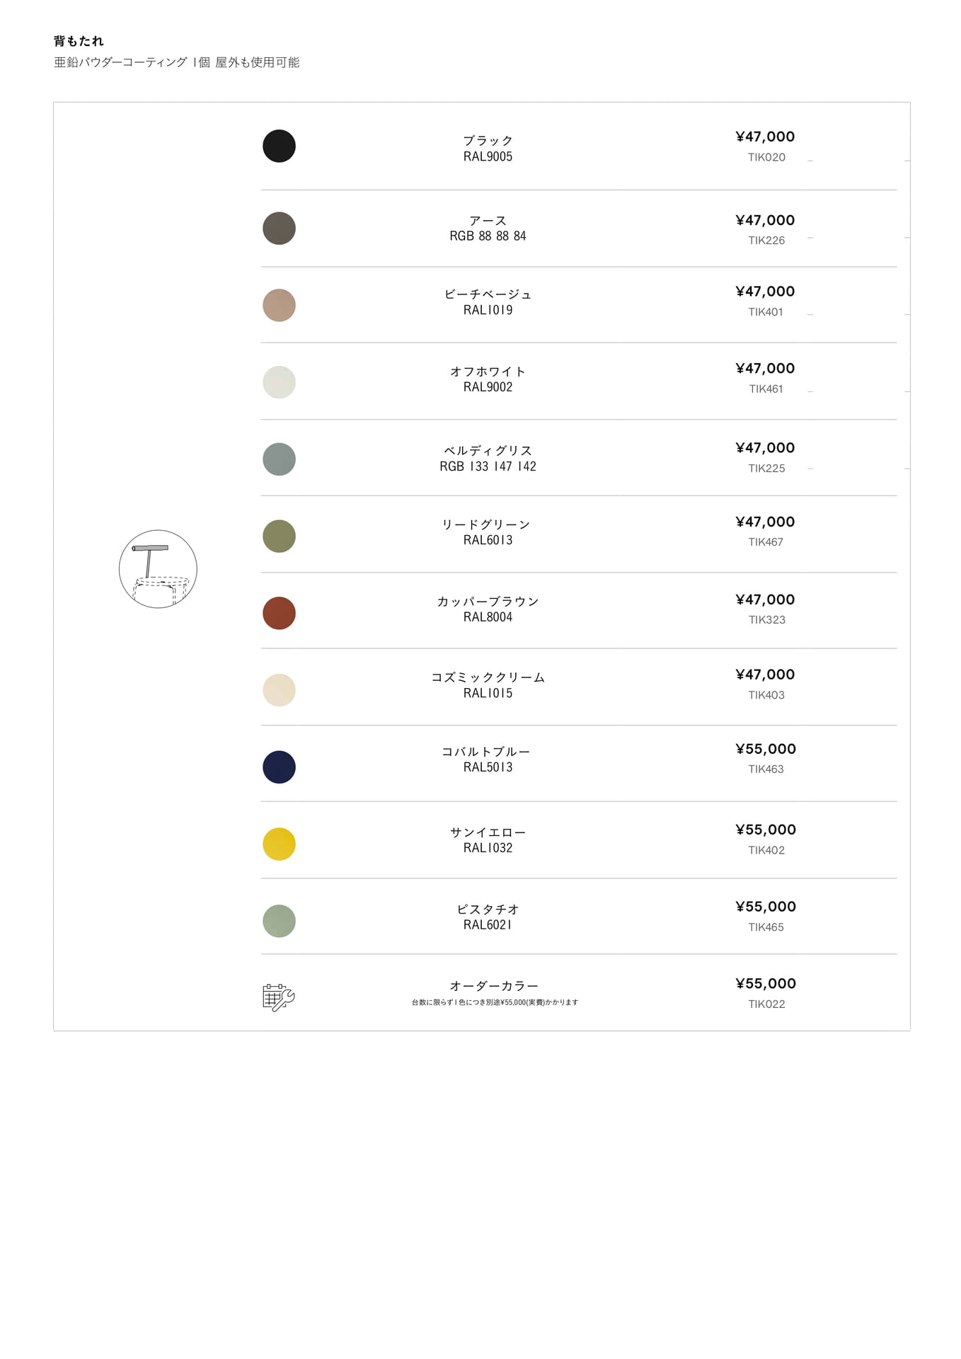
Task: Select the ブラック RAL9005 label
Action: click(488, 149)
